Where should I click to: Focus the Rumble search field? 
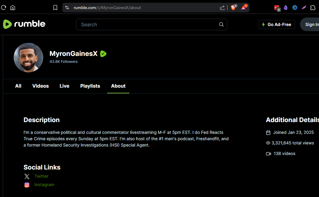[148, 24]
